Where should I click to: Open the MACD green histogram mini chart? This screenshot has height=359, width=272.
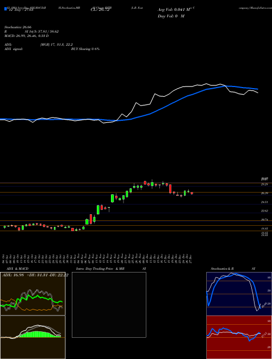33,337
